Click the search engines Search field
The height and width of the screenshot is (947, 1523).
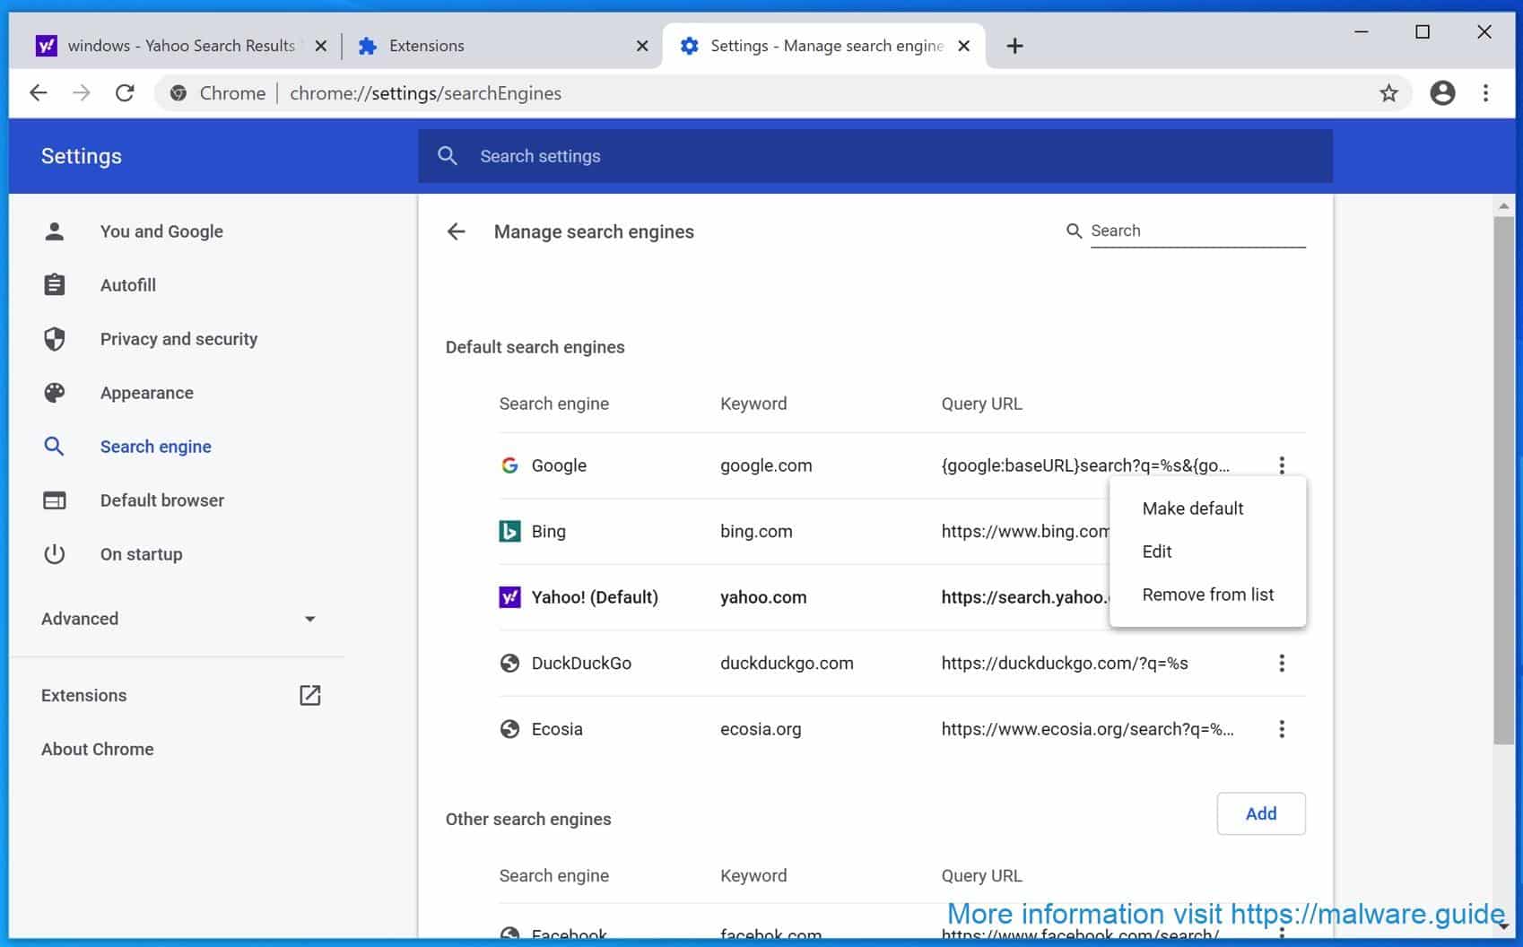[x=1197, y=230]
